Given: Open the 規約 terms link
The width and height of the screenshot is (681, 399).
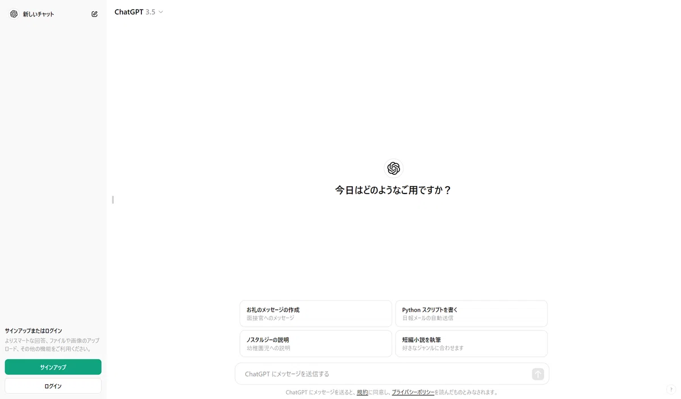Looking at the screenshot, I should pyautogui.click(x=362, y=392).
